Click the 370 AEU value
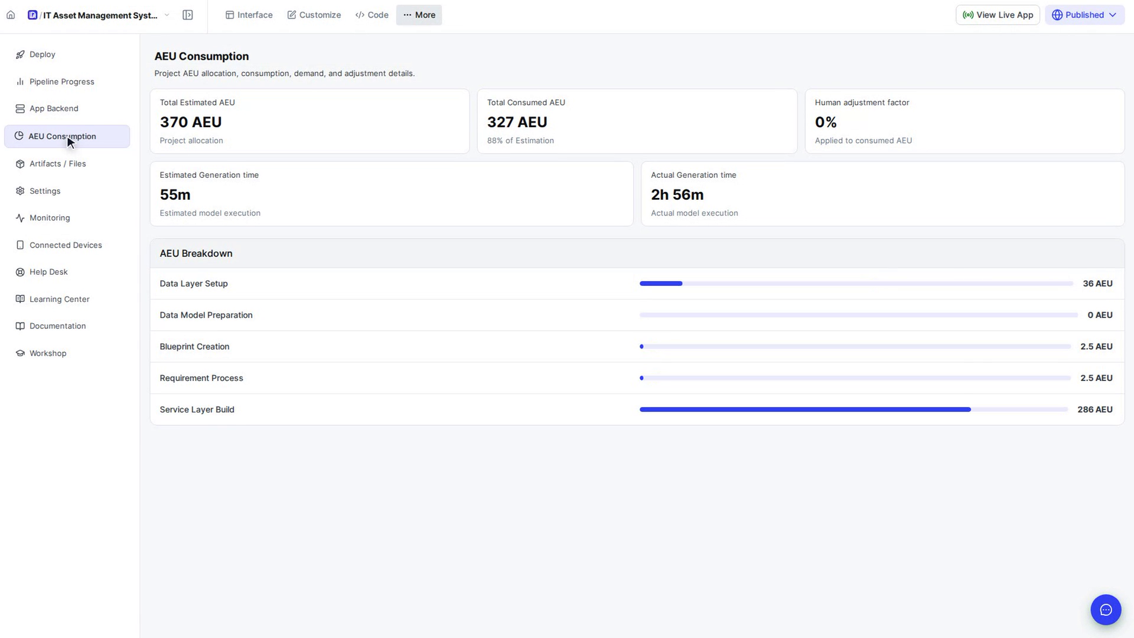Viewport: 1134px width, 638px height. [x=191, y=122]
